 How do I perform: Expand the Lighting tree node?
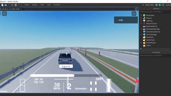pyautogui.click(x=141, y=21)
